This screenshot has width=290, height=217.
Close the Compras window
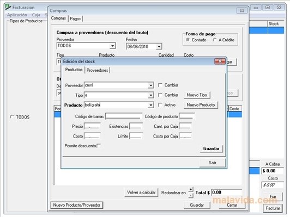coord(241,10)
